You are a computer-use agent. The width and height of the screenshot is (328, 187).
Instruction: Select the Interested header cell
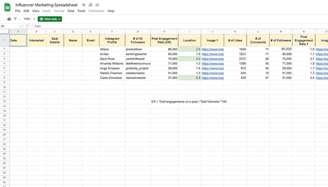point(36,41)
